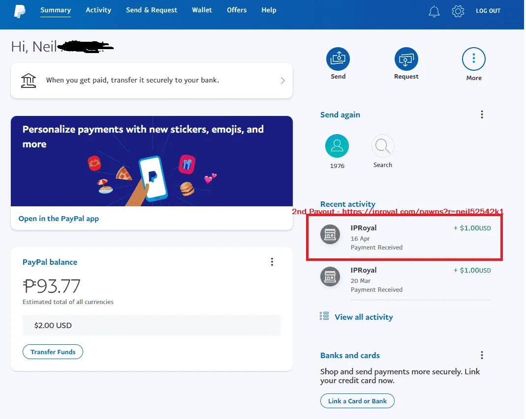
Task: Select the $2.00 USD currency row
Action: coord(152,325)
